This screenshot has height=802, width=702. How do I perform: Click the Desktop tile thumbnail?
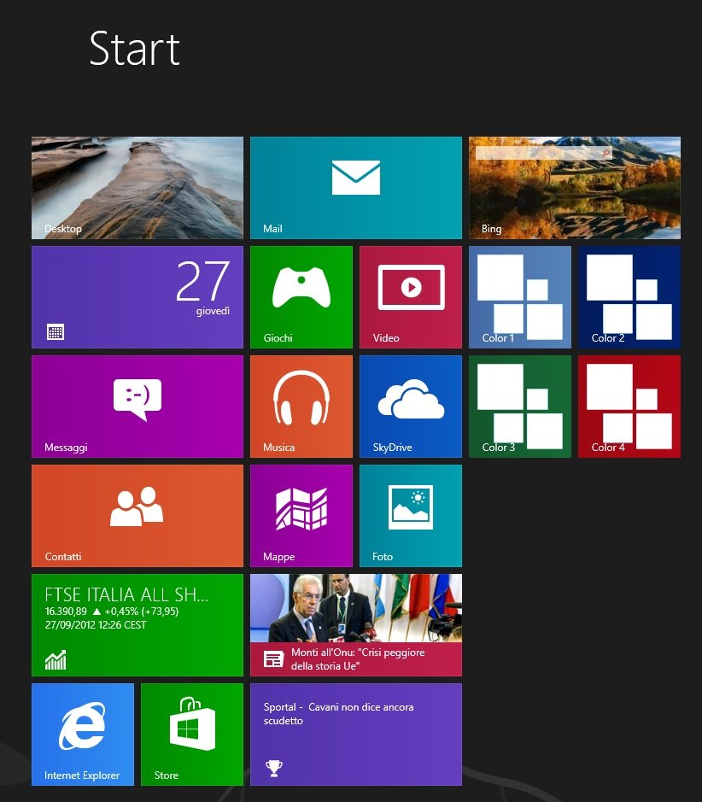[137, 188]
